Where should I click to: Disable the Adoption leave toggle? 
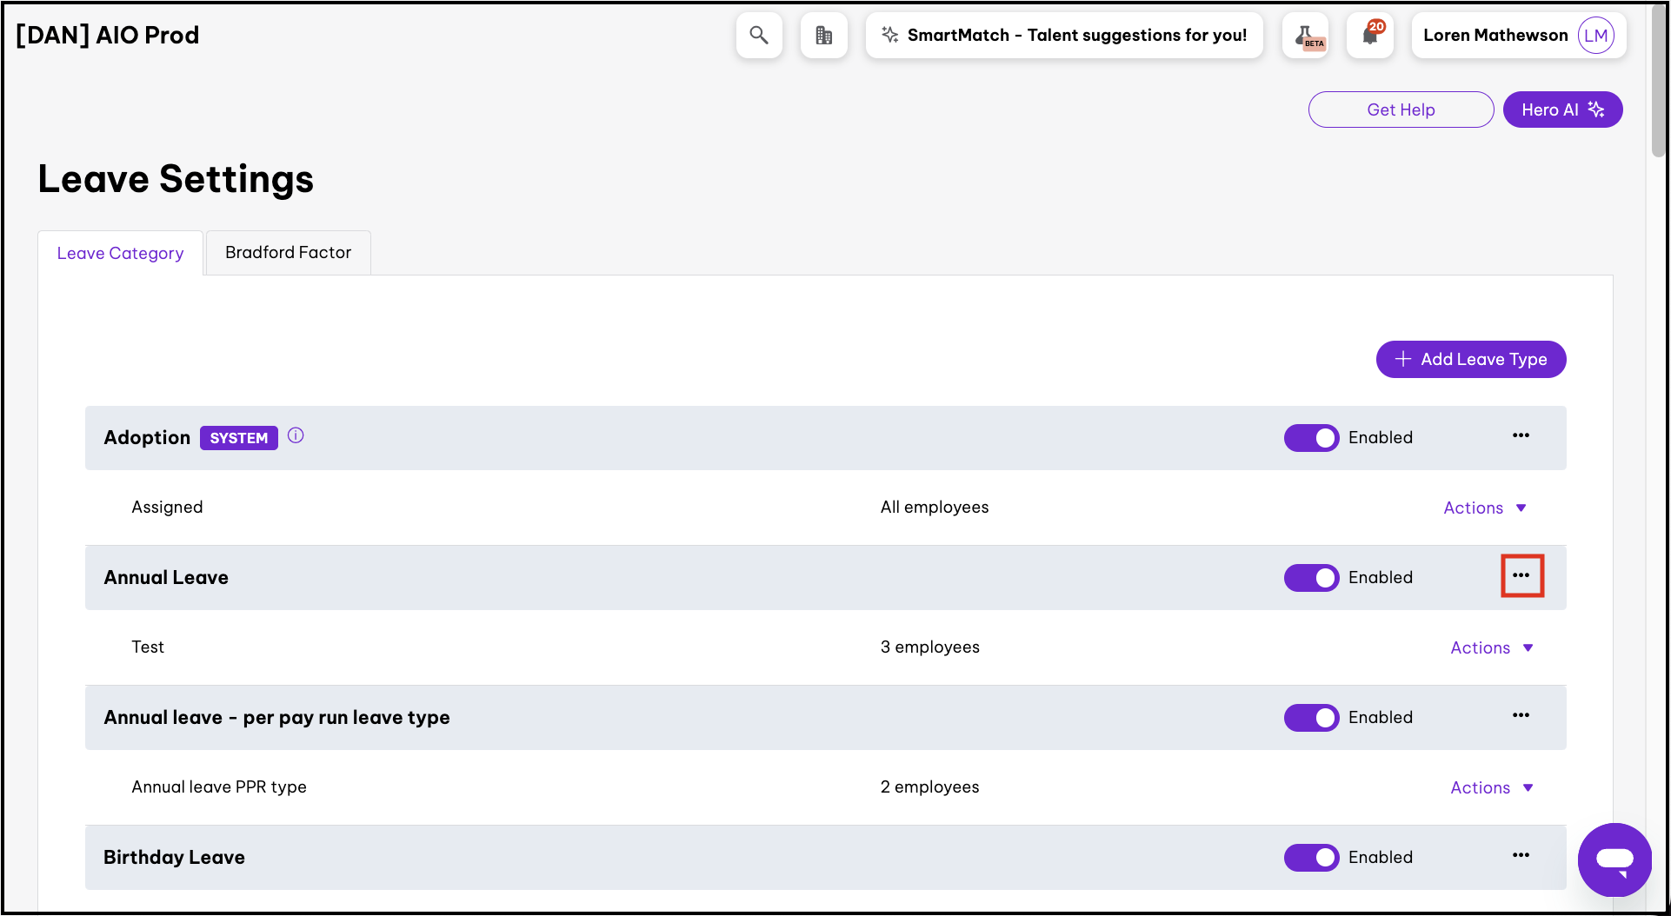coord(1311,438)
